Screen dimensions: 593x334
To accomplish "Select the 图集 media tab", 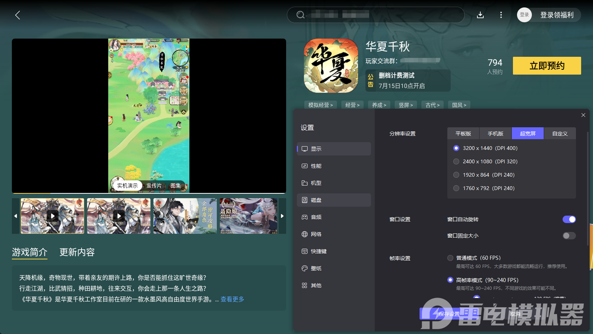I will tap(175, 186).
